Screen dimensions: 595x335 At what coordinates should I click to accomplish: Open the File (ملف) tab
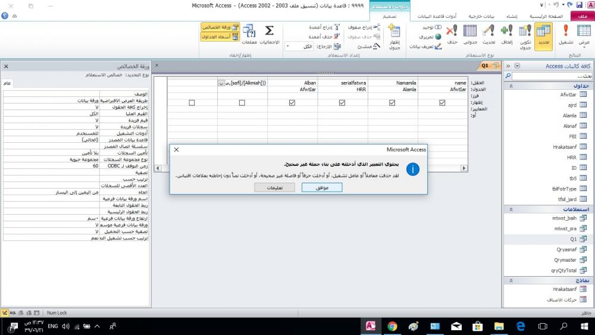tap(582, 17)
